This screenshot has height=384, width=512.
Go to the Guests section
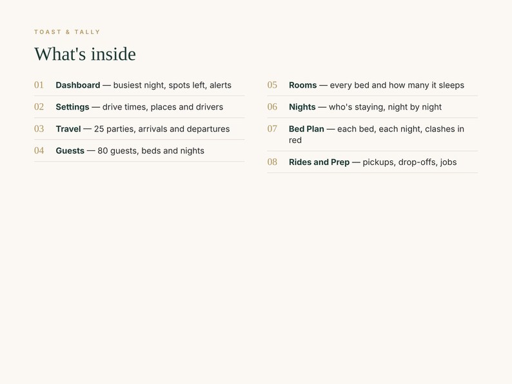click(70, 151)
